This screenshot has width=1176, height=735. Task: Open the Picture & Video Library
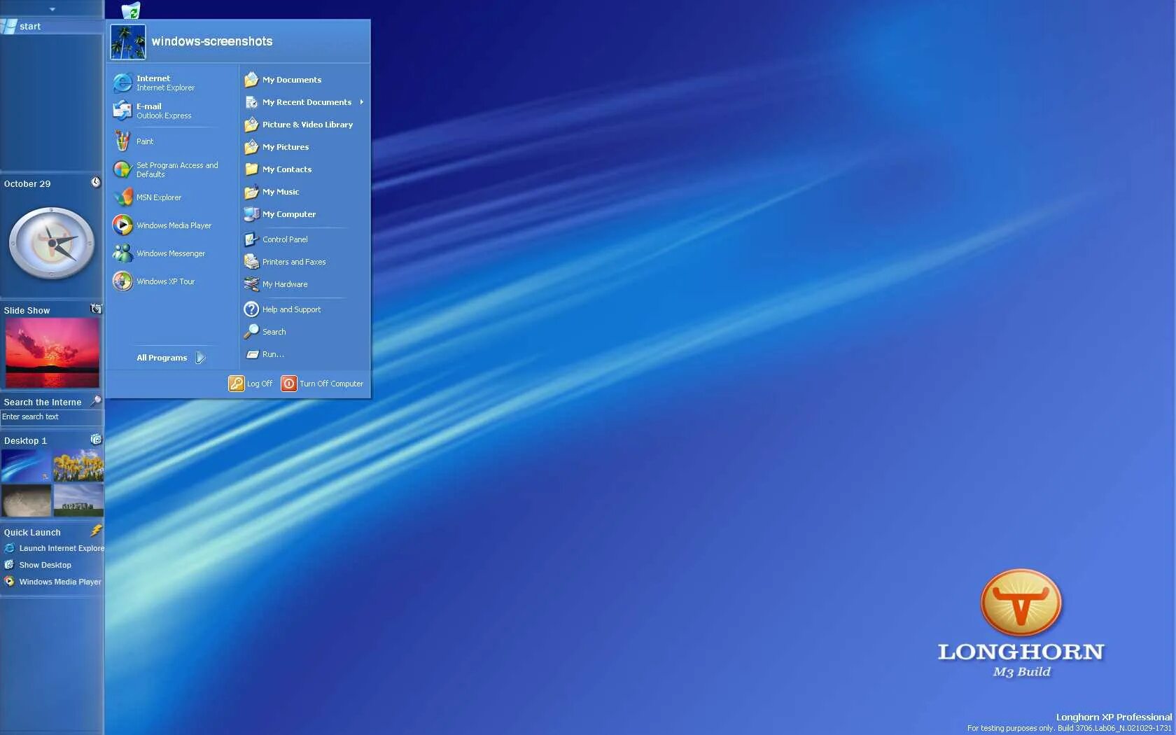pos(307,125)
